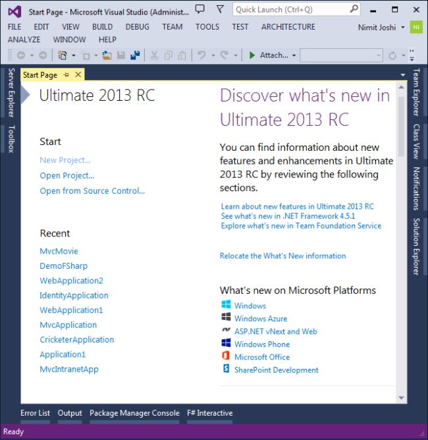Open the TOOLS menu
Screen dimensions: 428x440
point(207,27)
